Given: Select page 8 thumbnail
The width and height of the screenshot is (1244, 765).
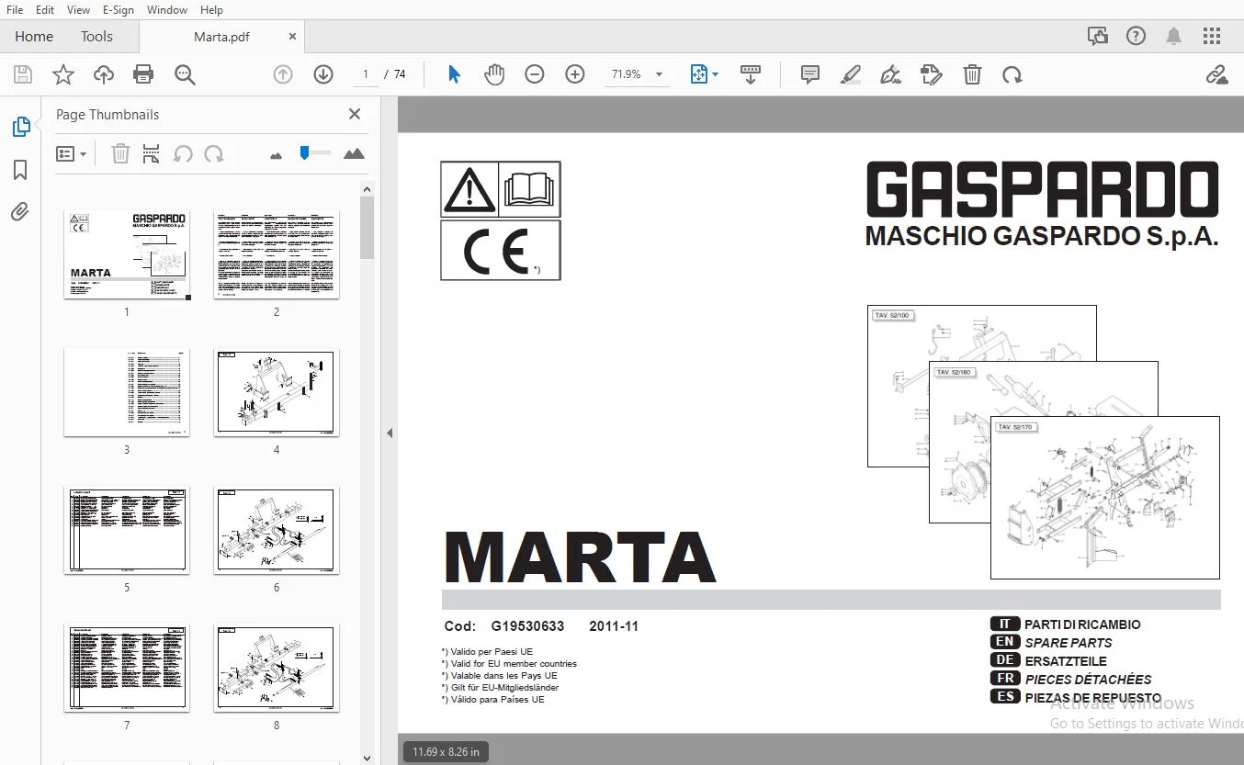Looking at the screenshot, I should tap(277, 668).
